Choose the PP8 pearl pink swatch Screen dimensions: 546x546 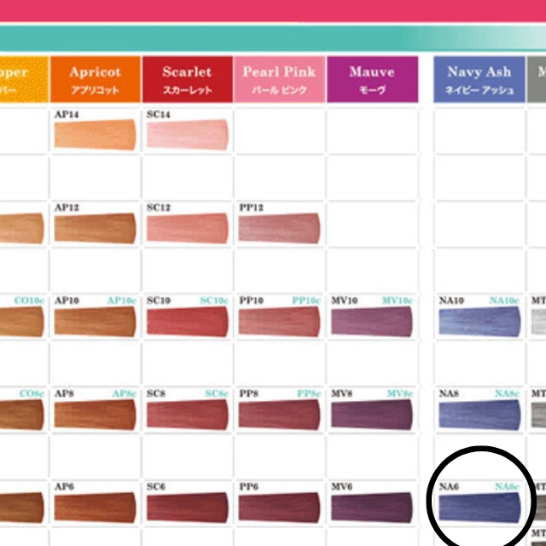pyautogui.click(x=279, y=414)
